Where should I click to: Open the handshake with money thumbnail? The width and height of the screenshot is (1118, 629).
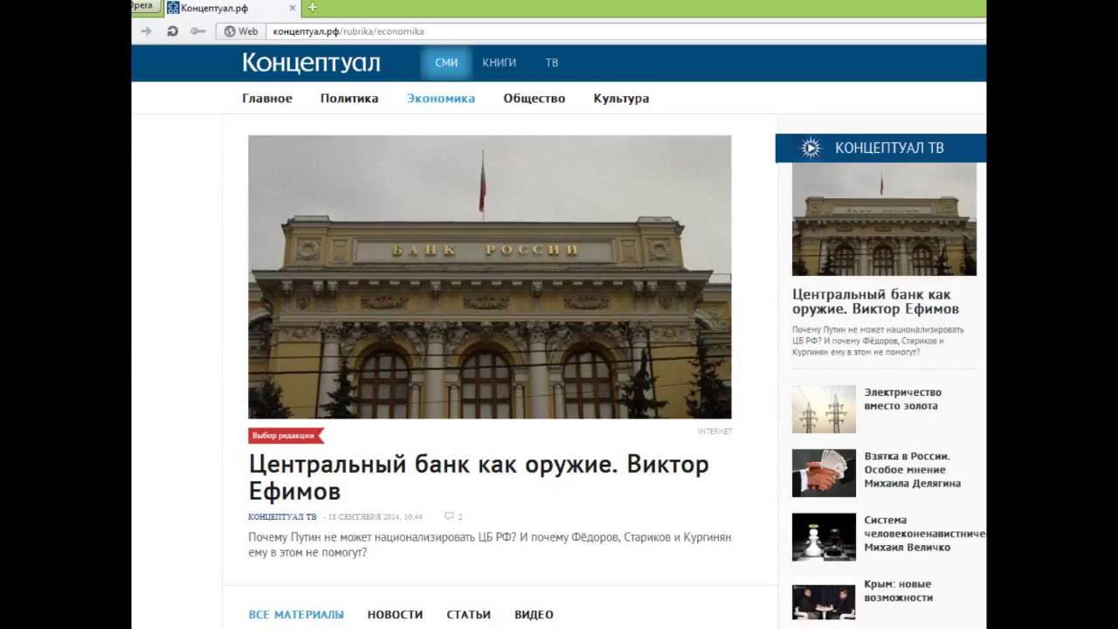[x=824, y=473]
